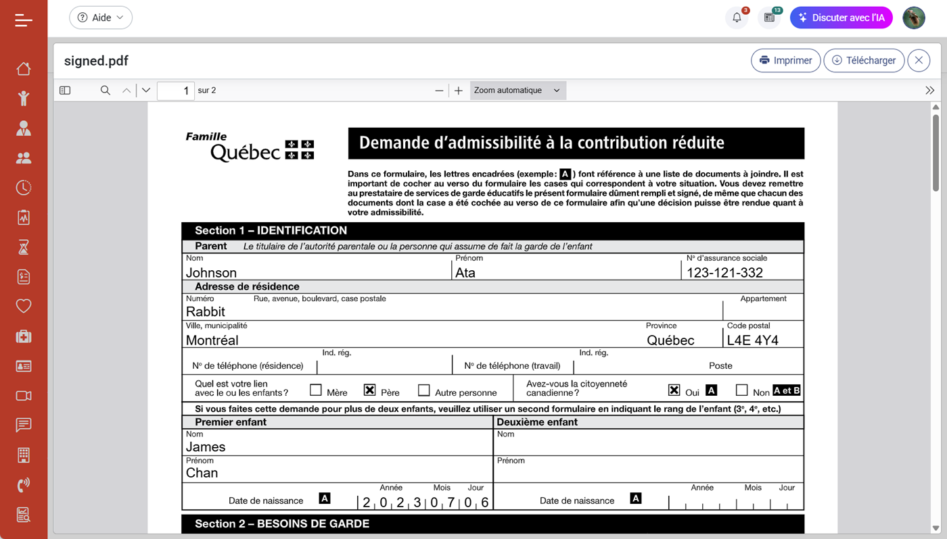The width and height of the screenshot is (947, 539).
Task: Click the 'signed.pdf' file title
Action: (96, 61)
